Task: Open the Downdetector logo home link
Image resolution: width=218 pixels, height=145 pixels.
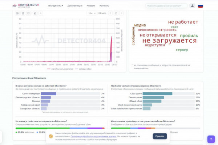Action: click(26, 6)
